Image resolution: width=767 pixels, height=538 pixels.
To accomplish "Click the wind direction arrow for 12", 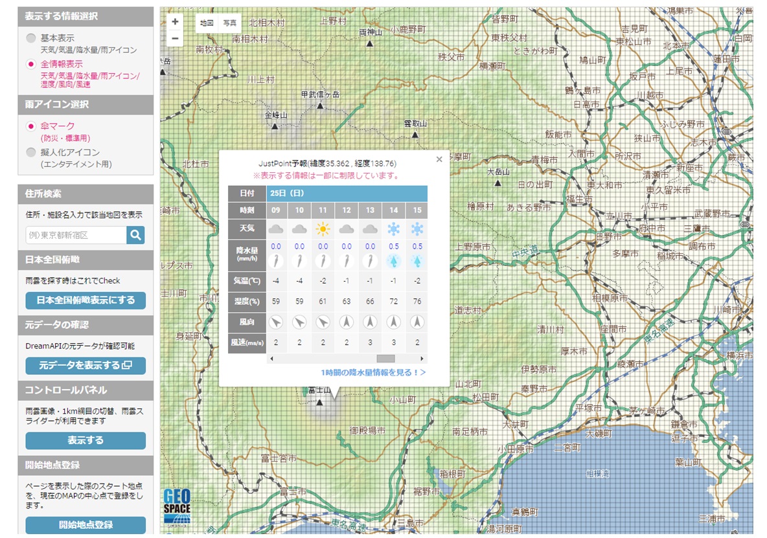I will click(x=347, y=322).
